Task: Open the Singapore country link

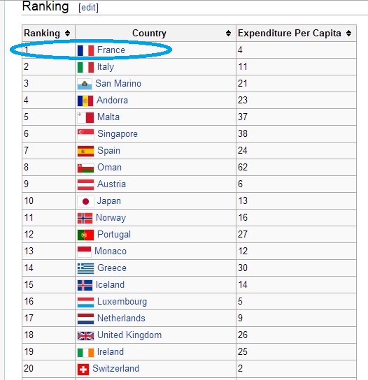Action: pyautogui.click(x=118, y=134)
